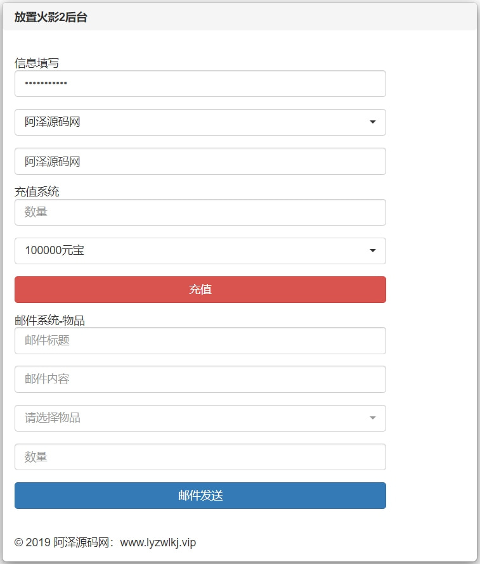This screenshot has width=480, height=564.
Task: Click the 邮件标题 input field
Action: tap(200, 341)
